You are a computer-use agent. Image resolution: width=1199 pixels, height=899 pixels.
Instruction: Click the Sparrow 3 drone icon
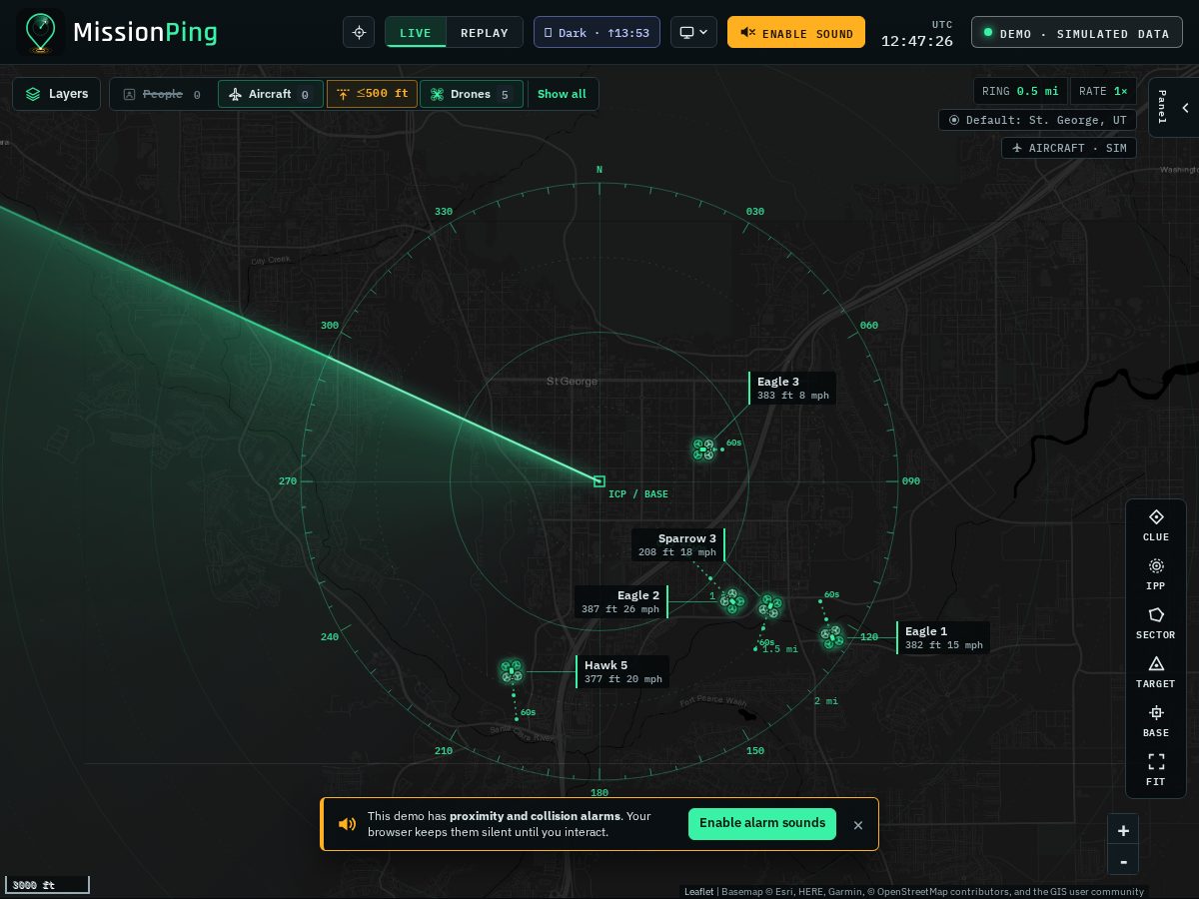coord(769,605)
